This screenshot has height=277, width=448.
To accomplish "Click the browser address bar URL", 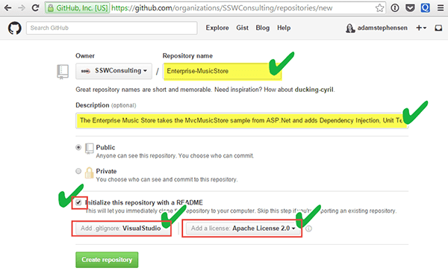I will tap(222, 8).
